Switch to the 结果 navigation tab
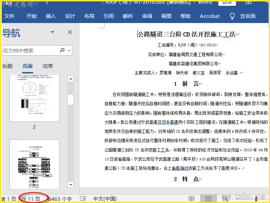Screen dimensions: 270x203 (x=48, y=66)
